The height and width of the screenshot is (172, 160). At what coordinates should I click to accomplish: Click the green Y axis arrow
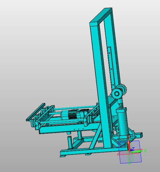136,152
